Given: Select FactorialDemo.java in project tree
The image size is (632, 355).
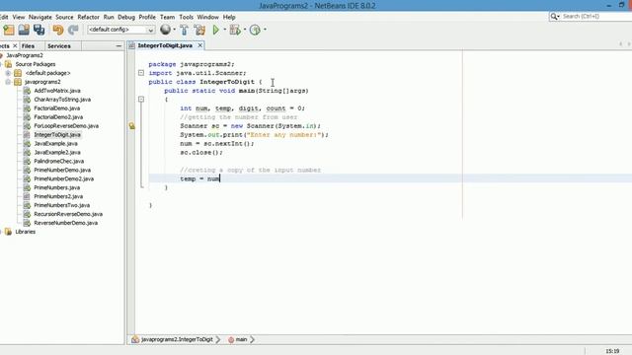Looking at the screenshot, I should (57, 108).
